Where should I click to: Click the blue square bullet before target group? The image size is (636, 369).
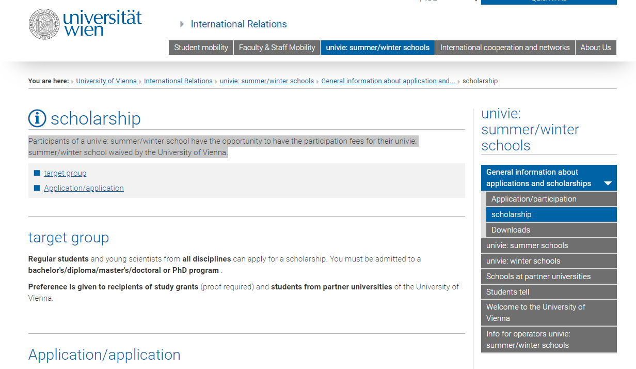pos(37,173)
